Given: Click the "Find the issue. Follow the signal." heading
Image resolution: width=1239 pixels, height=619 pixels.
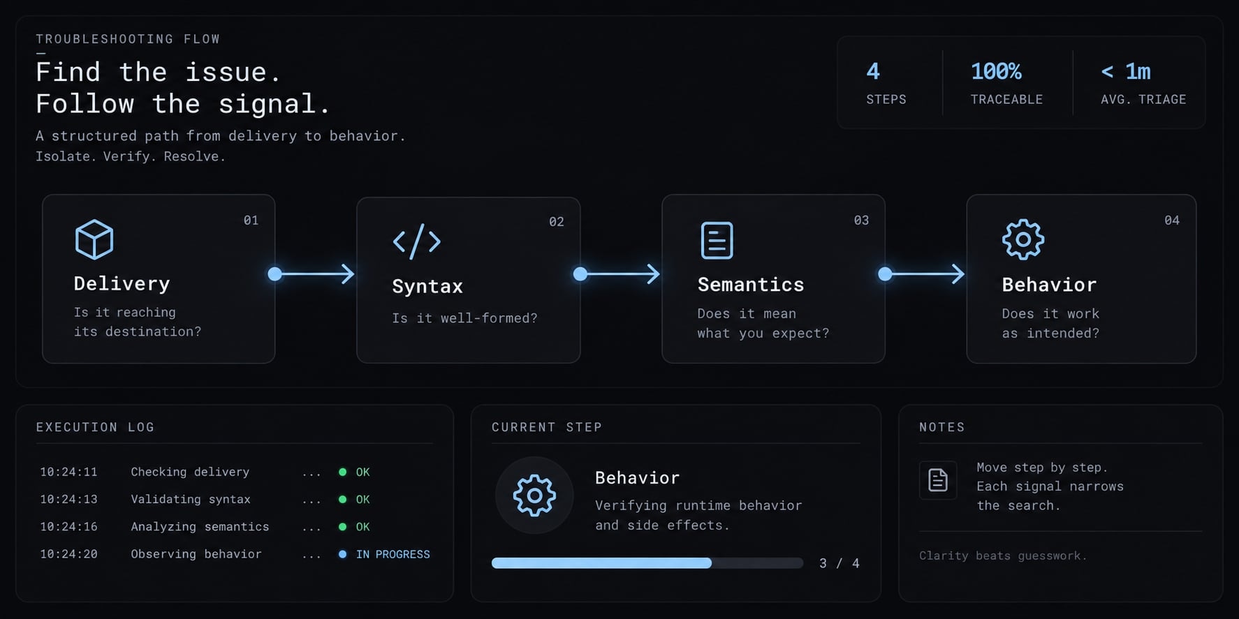Looking at the screenshot, I should pyautogui.click(x=183, y=88).
